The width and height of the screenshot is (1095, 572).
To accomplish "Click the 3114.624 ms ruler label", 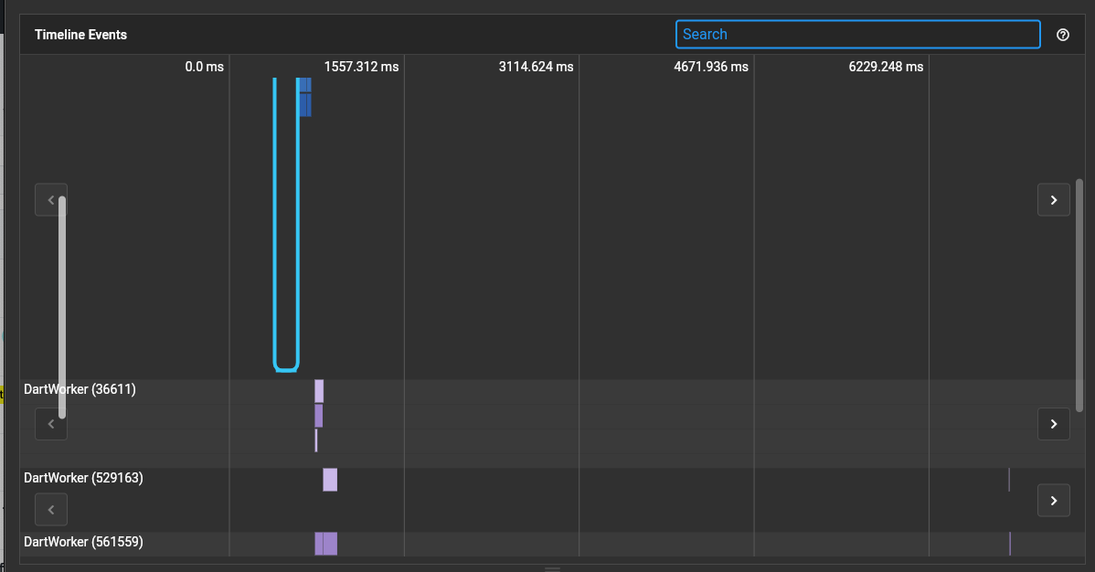I will [x=536, y=66].
